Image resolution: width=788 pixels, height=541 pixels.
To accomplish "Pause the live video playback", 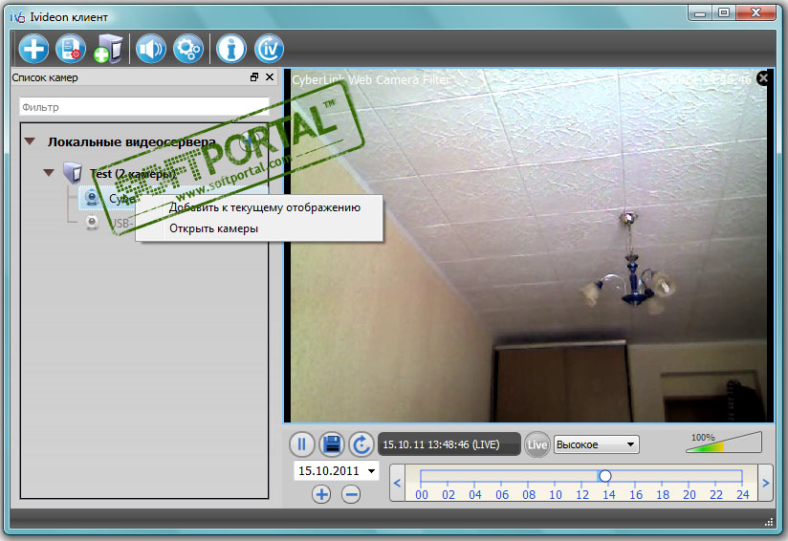I will click(x=302, y=444).
